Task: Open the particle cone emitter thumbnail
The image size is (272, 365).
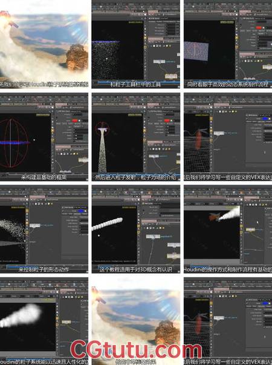Action: point(136,137)
